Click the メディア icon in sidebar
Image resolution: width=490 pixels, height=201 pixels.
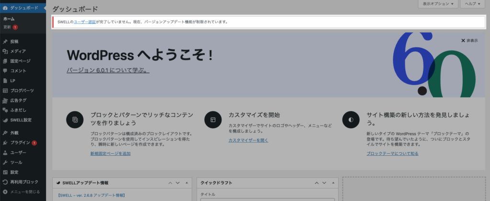pyautogui.click(x=5, y=52)
